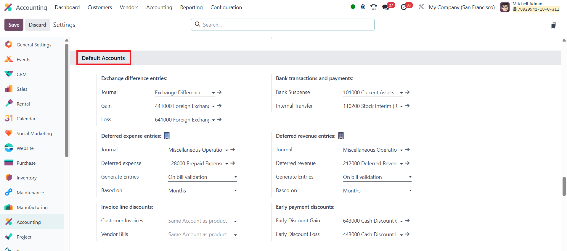Click the company icon next to Deferred expense entries

click(167, 136)
